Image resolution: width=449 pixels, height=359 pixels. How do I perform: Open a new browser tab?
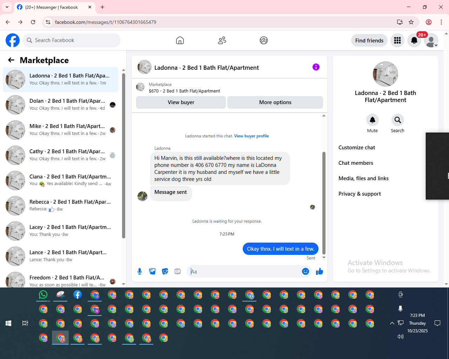pyautogui.click(x=102, y=7)
